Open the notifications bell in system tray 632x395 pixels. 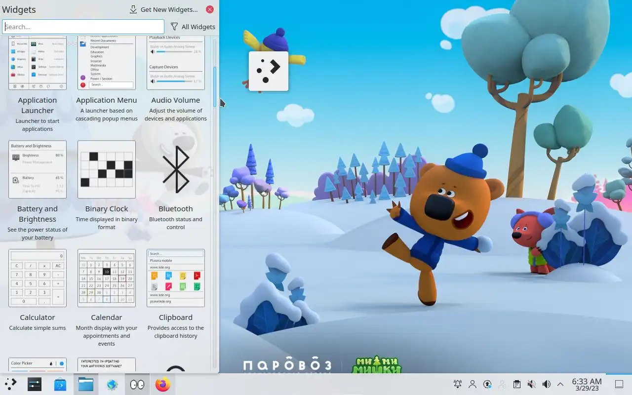458,384
